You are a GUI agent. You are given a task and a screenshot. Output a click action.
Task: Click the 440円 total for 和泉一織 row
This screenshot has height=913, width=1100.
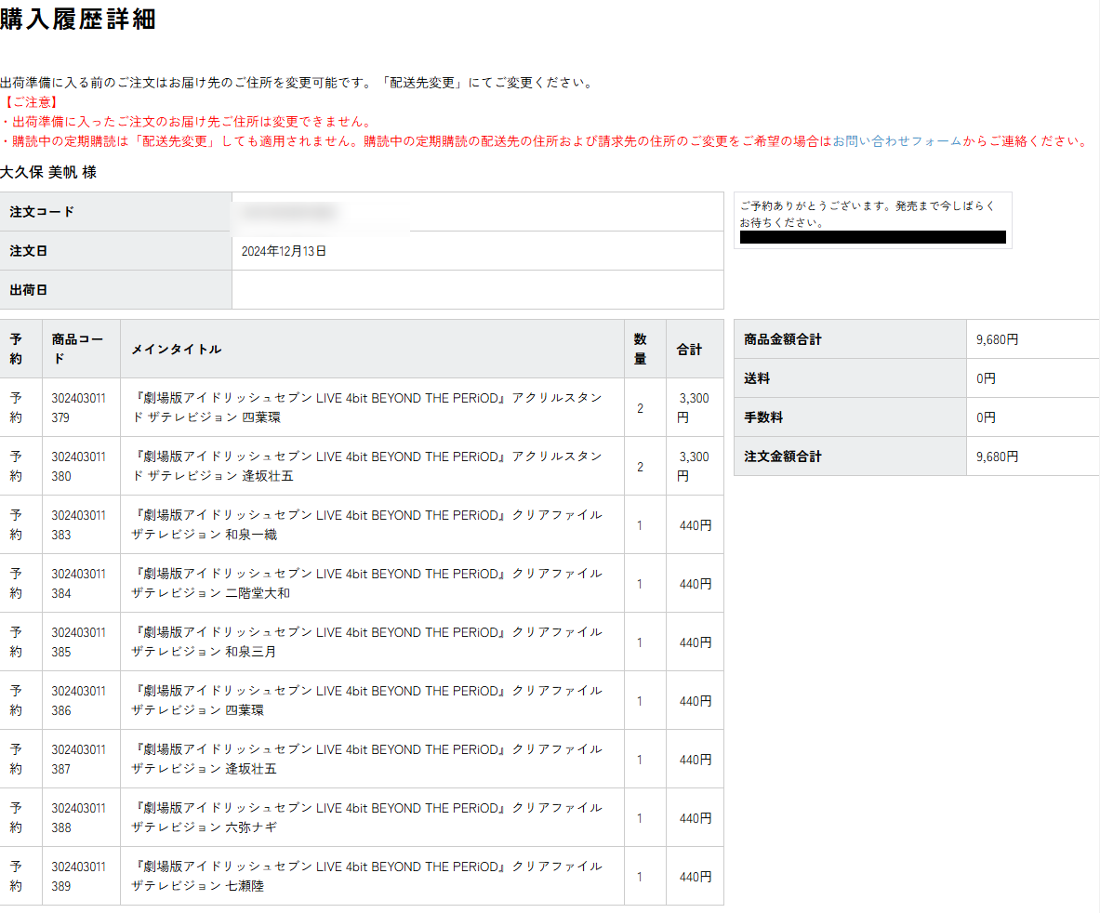pyautogui.click(x=696, y=525)
